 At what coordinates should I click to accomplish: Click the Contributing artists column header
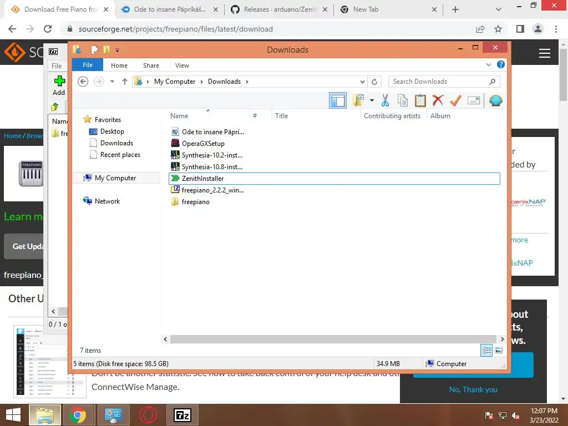click(392, 115)
